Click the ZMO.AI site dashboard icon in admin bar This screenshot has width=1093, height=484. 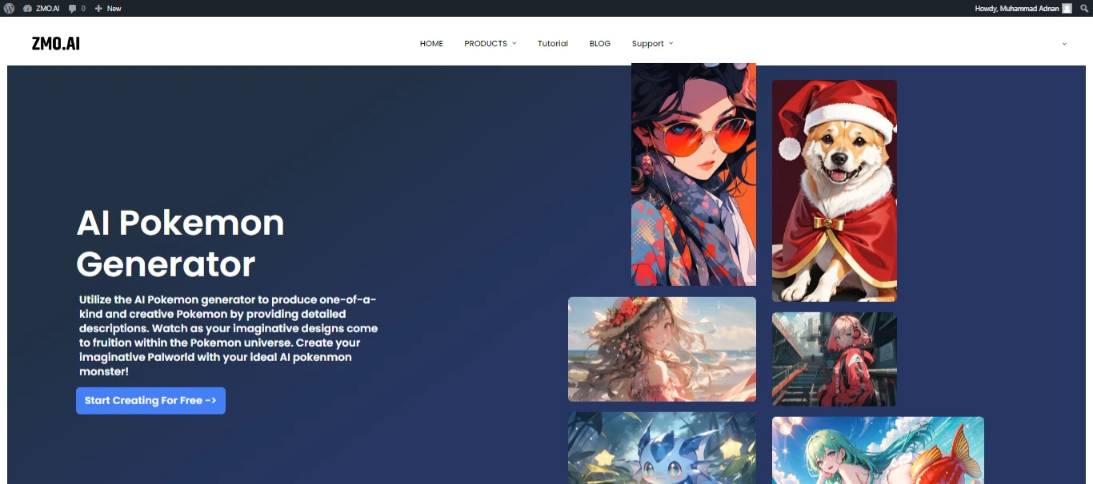28,8
